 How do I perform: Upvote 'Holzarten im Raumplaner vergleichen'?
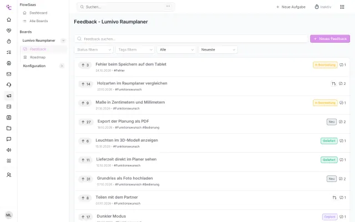pyautogui.click(x=85, y=84)
